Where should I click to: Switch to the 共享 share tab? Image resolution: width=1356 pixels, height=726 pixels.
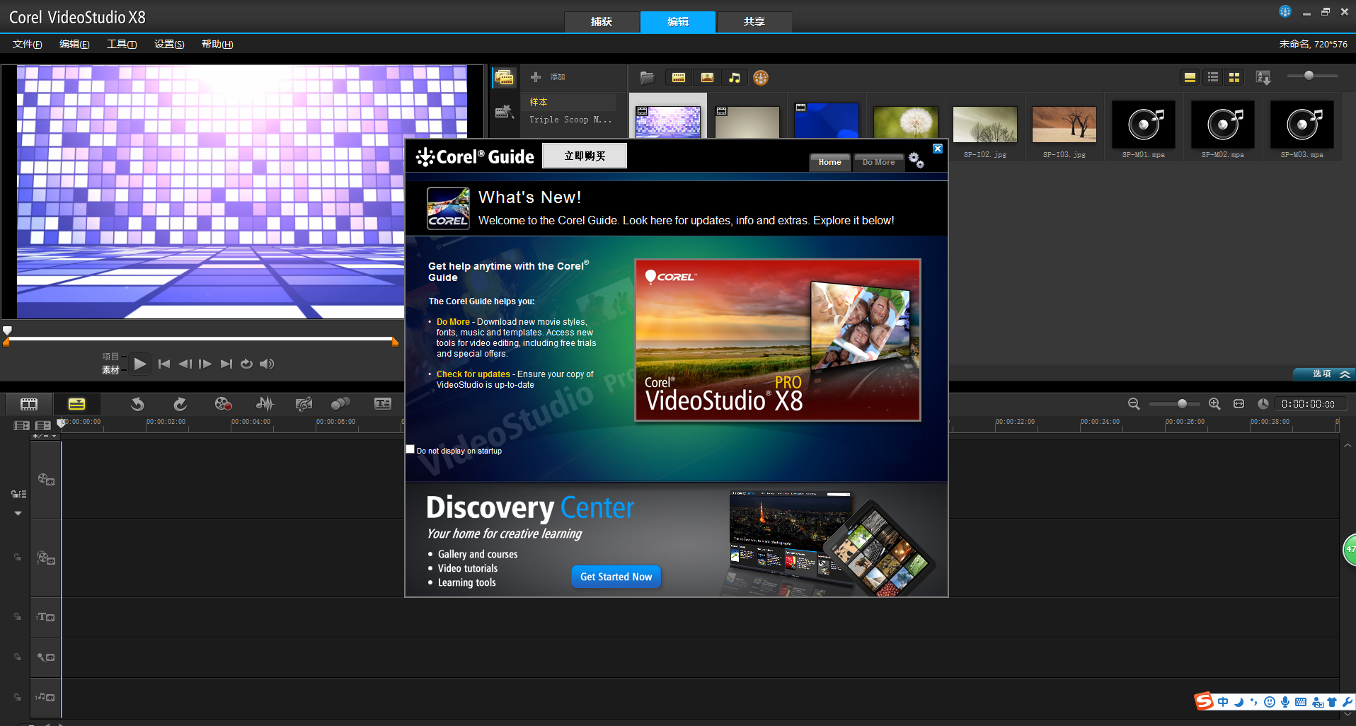[x=754, y=22]
